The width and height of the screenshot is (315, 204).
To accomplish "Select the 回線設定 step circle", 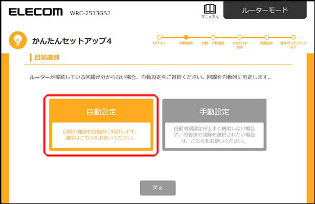I will pyautogui.click(x=267, y=37).
